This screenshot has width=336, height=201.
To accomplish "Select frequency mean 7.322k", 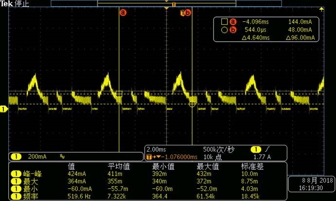I will pos(117,196).
